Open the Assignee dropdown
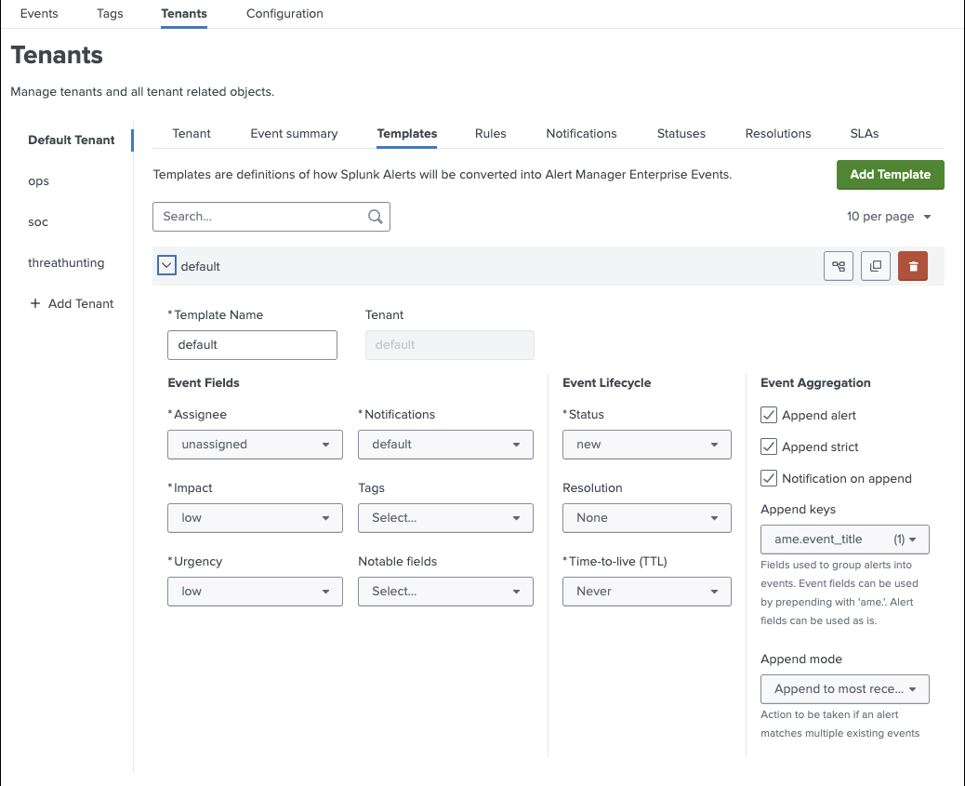The image size is (965, 786). 254,445
